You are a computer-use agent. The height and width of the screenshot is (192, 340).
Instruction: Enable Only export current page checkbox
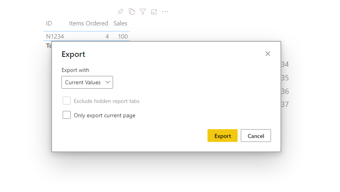67,115
